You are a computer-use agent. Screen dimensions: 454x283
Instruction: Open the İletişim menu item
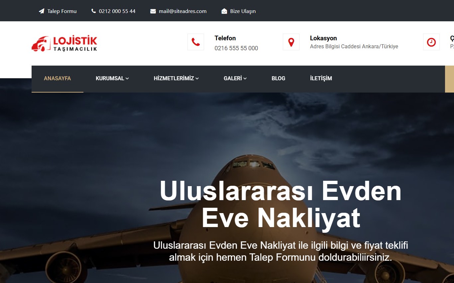point(321,79)
